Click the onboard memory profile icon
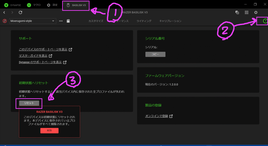 tap(68, 21)
